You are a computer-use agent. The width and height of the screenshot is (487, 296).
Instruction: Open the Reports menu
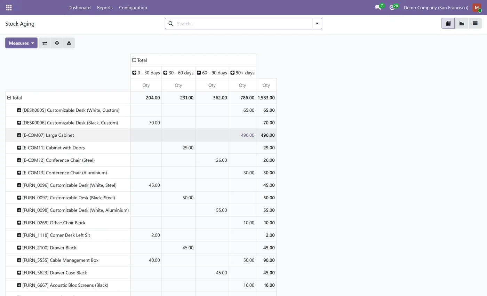point(105,7)
